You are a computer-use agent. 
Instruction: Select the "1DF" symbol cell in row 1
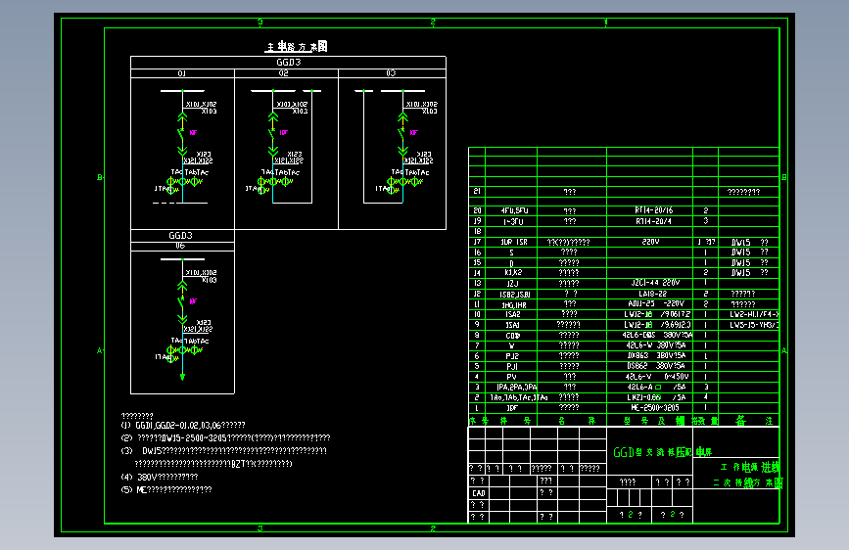click(x=512, y=408)
